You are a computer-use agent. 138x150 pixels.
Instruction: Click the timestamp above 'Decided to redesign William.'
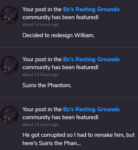click(40, 24)
